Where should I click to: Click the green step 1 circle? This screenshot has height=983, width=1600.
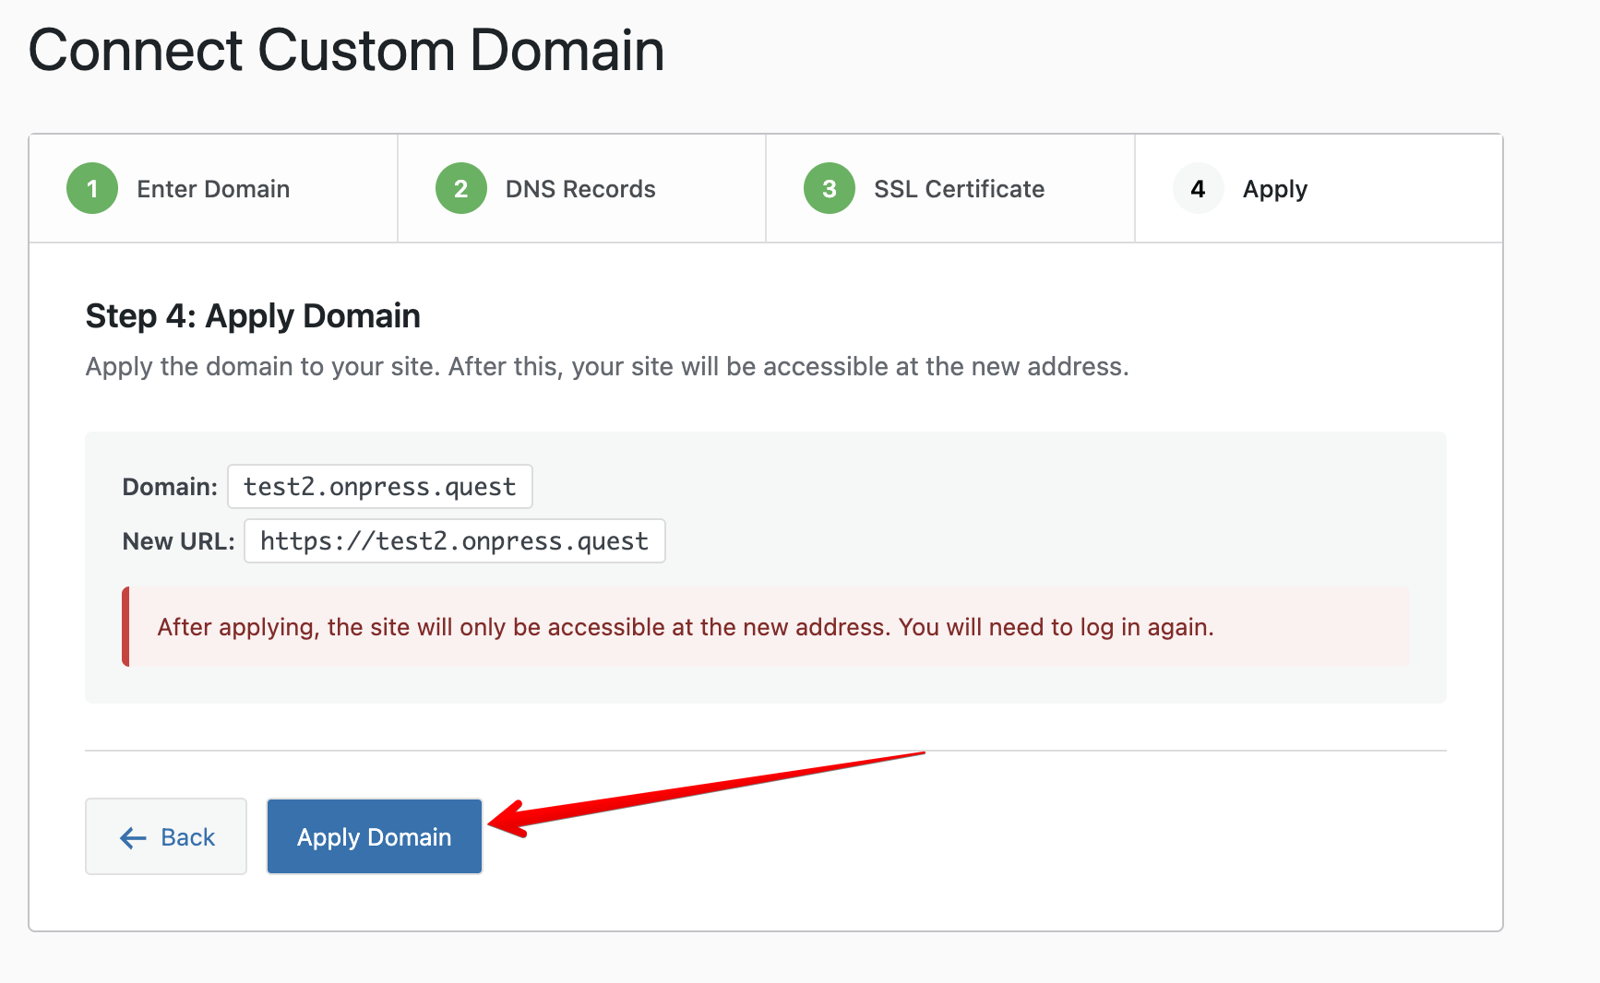tap(92, 189)
